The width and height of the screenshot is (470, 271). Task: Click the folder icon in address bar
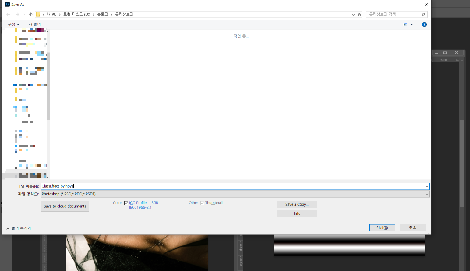coord(38,14)
